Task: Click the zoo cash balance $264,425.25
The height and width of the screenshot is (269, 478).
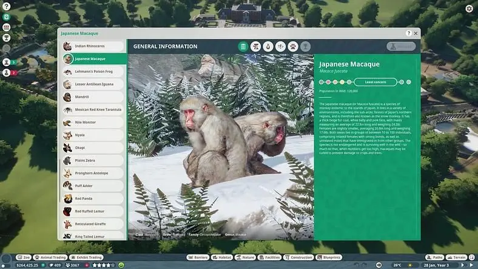Action: tap(27, 265)
